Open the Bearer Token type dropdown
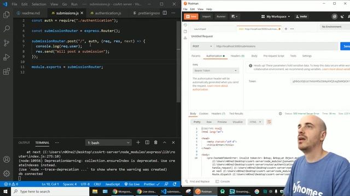The image size is (350, 196). point(215,71)
